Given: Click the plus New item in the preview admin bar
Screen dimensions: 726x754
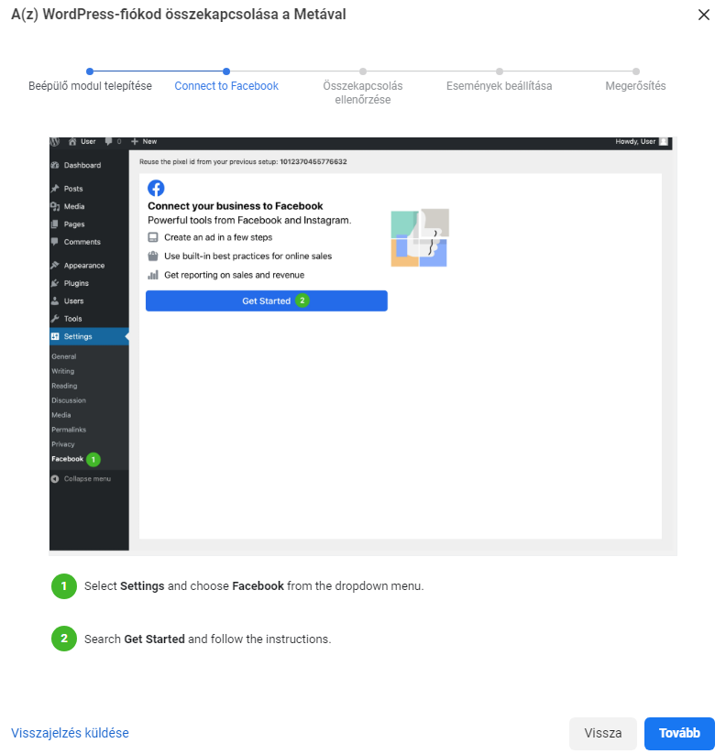Looking at the screenshot, I should 144,141.
